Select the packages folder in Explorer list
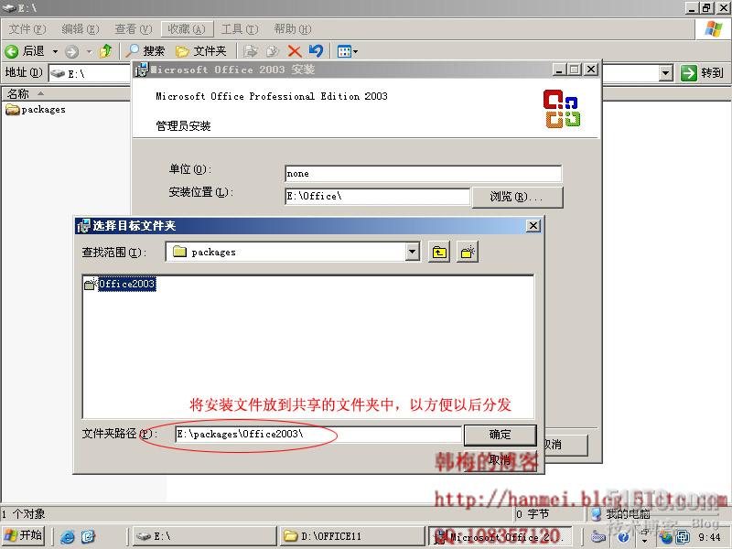Screen dimensions: 732x549 point(36,110)
